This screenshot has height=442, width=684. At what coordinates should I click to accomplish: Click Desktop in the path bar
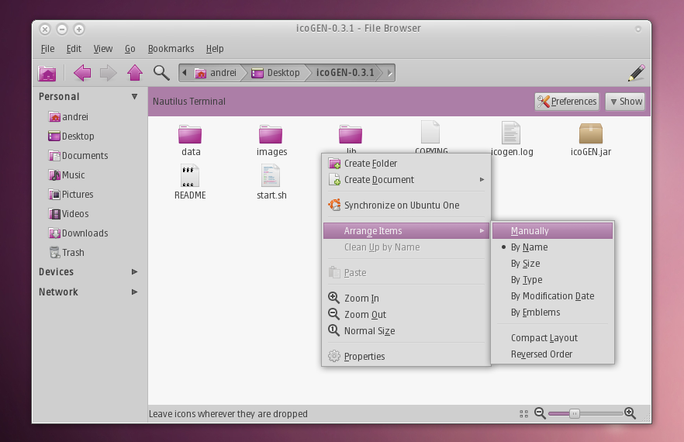276,73
